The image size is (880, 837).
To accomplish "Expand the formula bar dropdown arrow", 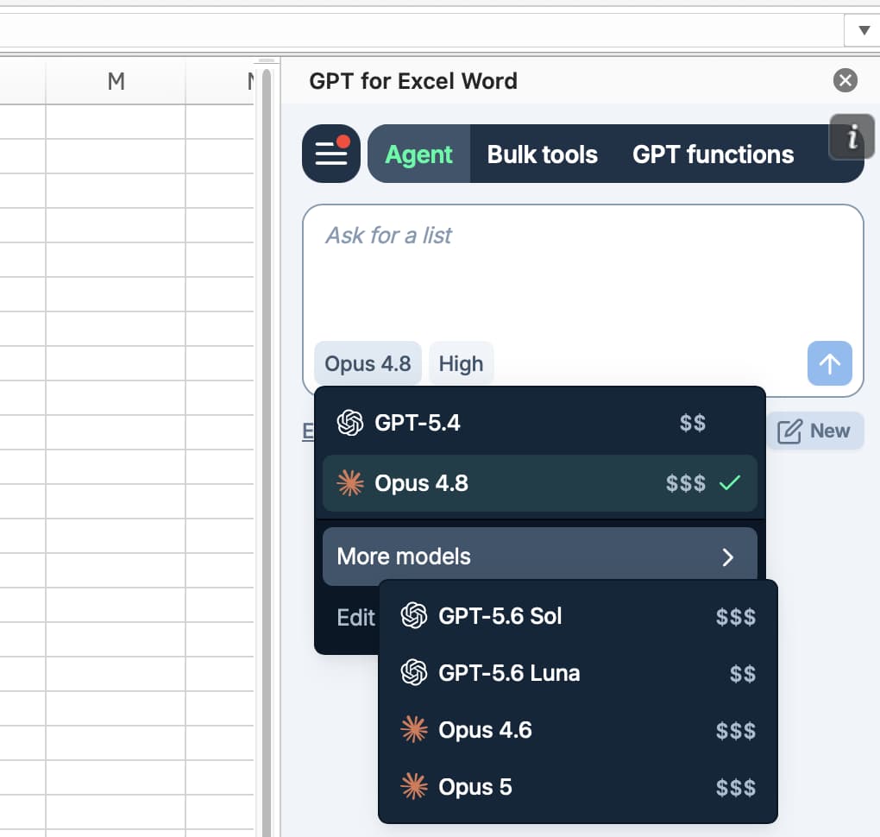I will [863, 30].
